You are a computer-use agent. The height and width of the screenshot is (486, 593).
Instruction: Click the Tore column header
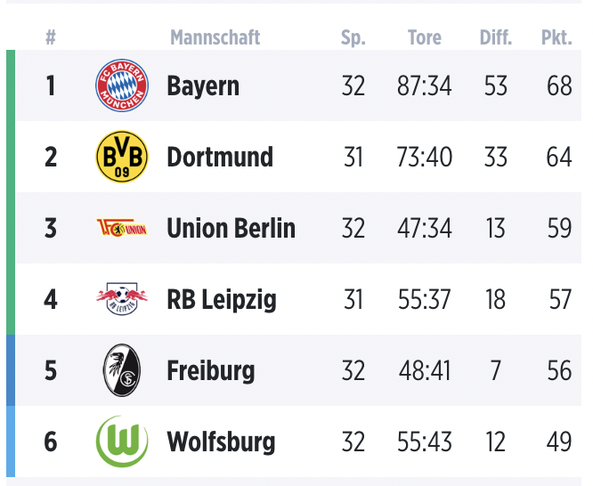point(425,37)
